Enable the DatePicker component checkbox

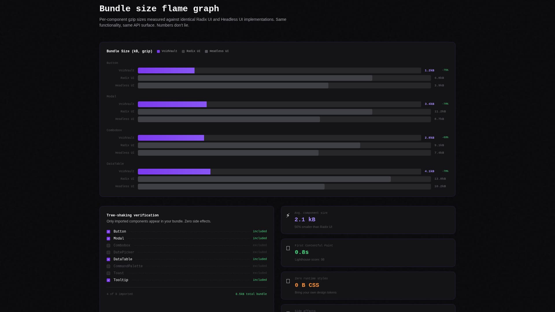click(108, 252)
